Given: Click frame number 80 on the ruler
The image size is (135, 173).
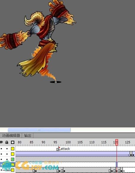Looking at the screenshot, I should 20,142.
